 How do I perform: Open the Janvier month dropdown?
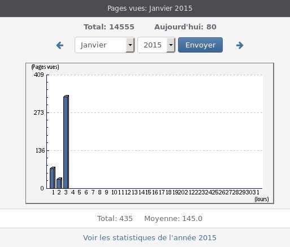[x=105, y=45]
